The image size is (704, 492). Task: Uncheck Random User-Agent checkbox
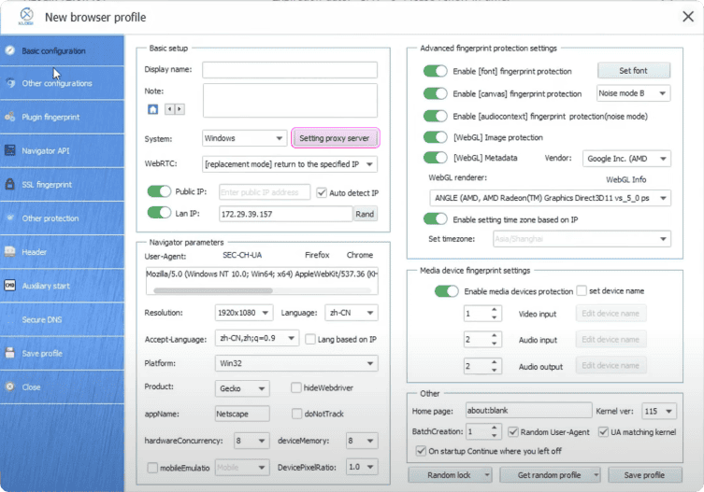[x=512, y=432]
